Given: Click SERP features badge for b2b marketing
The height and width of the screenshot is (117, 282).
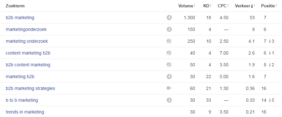Looking at the screenshot, I should (169, 18).
